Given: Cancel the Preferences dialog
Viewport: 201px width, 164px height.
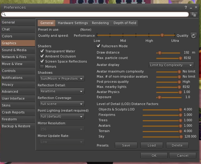Looking at the screenshot, I should (x=183, y=156).
